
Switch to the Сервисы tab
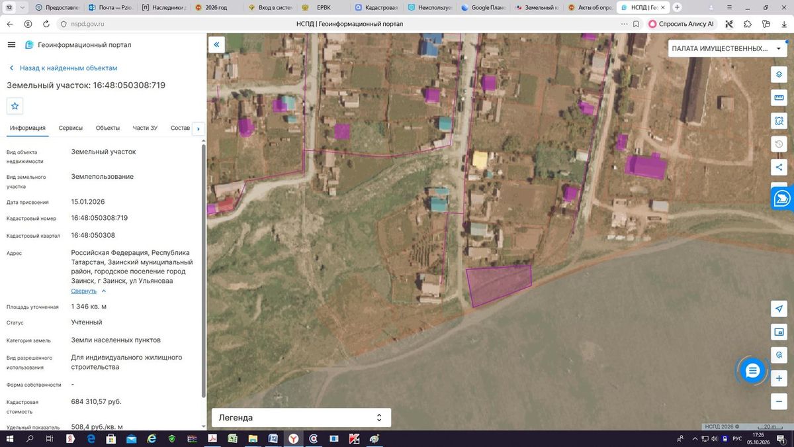coord(71,128)
